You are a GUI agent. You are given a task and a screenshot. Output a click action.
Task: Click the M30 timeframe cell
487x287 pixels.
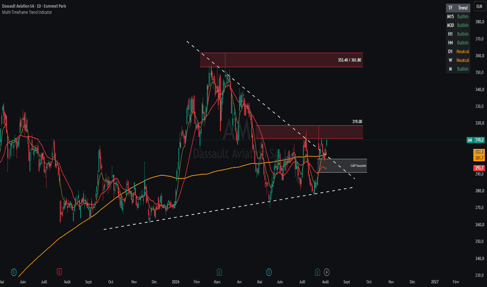coord(450,25)
